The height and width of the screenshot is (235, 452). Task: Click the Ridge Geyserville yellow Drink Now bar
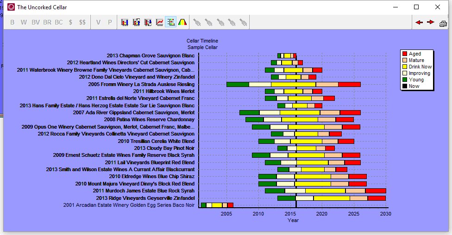point(332,198)
